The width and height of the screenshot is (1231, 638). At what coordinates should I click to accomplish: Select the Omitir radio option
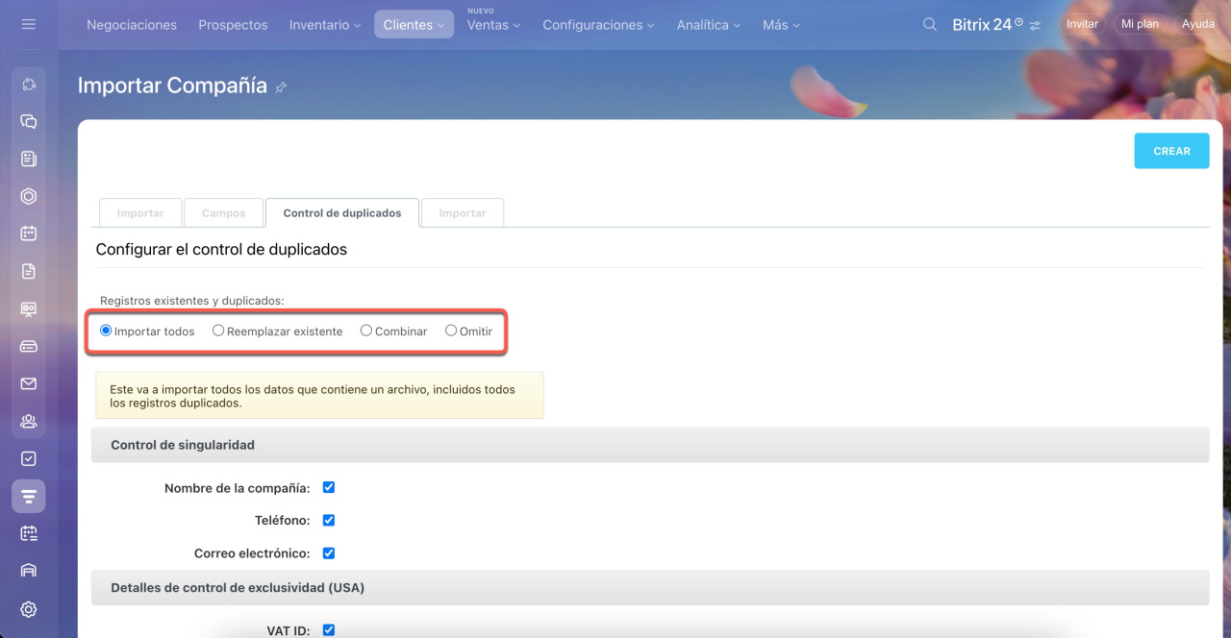pyautogui.click(x=451, y=331)
